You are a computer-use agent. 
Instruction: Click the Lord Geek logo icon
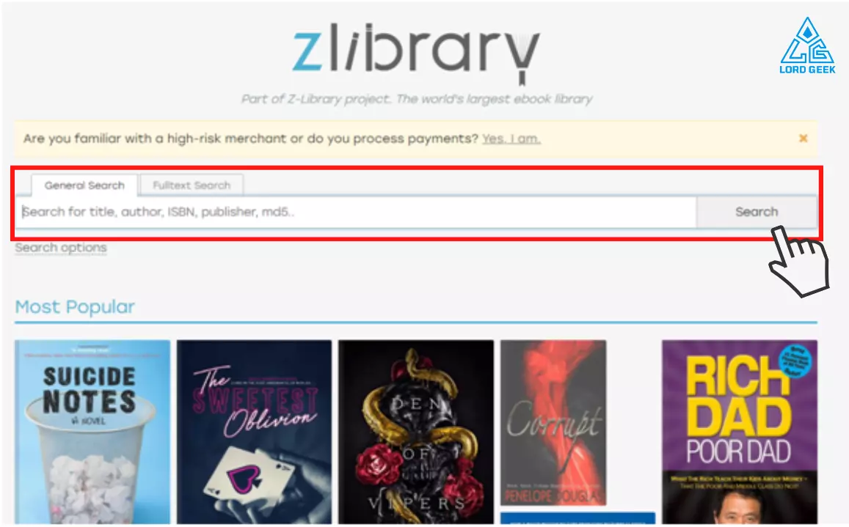pyautogui.click(x=807, y=45)
